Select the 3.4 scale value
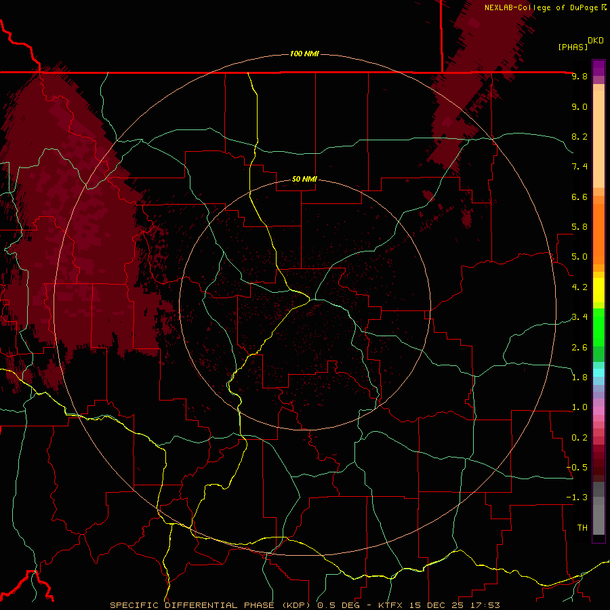 point(579,317)
